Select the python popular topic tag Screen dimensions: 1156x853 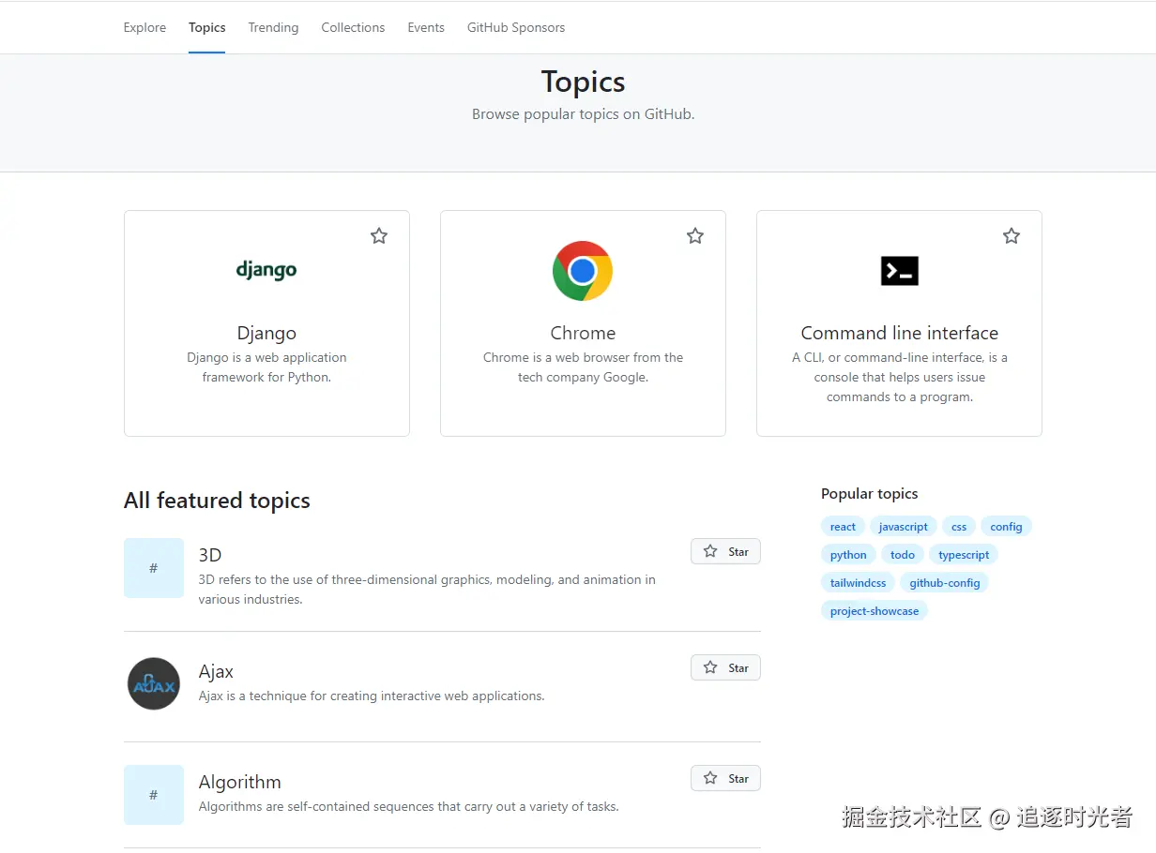click(x=848, y=555)
